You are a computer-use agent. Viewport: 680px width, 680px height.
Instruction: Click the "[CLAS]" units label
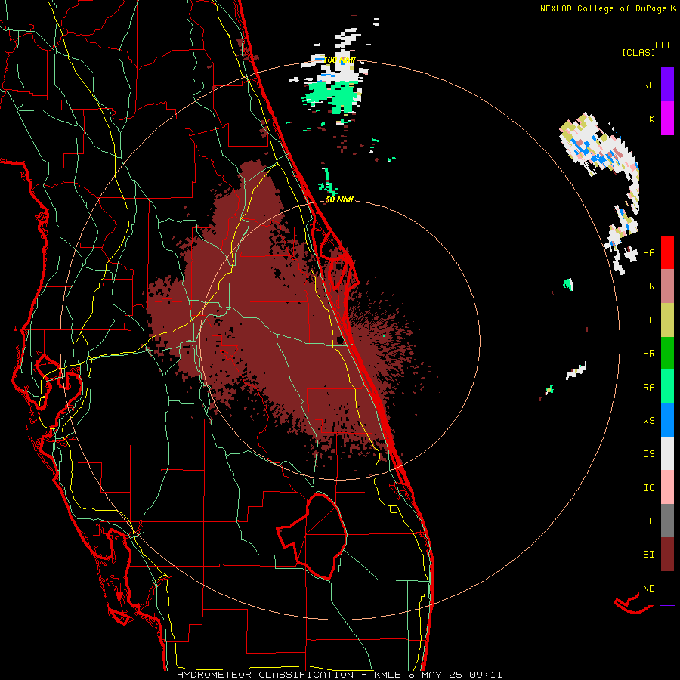click(638, 52)
